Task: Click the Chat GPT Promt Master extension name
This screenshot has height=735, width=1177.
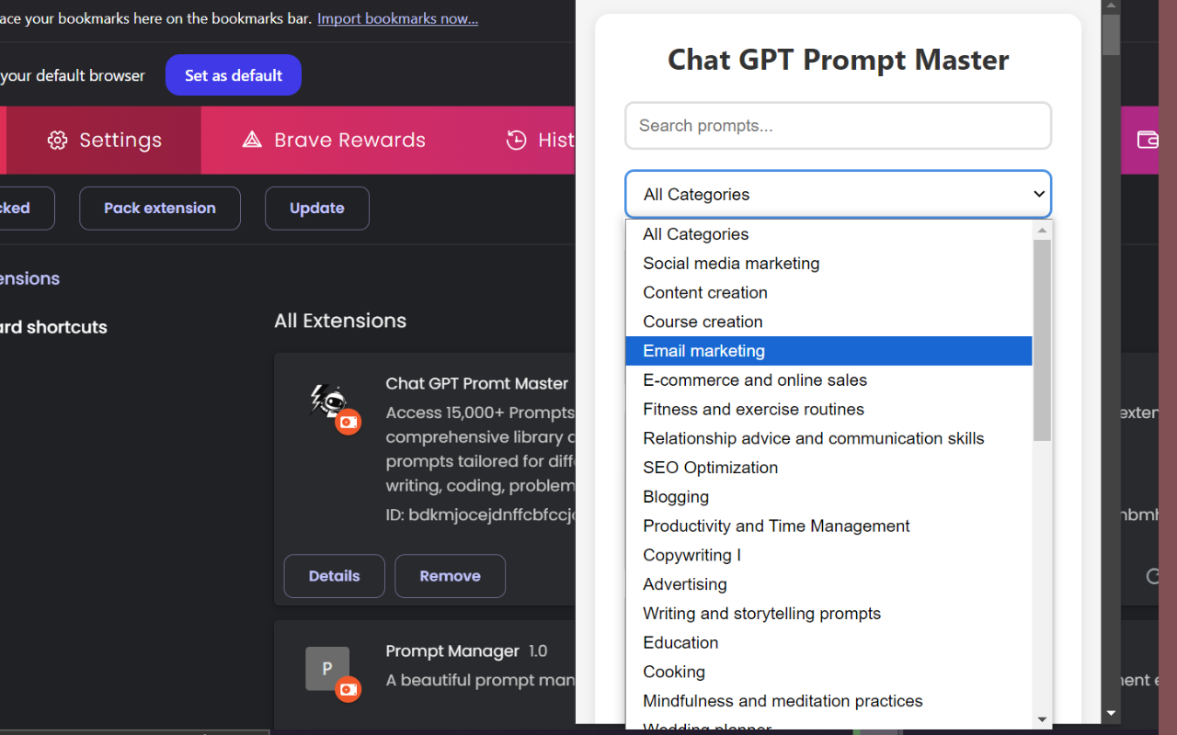Action: pyautogui.click(x=476, y=384)
